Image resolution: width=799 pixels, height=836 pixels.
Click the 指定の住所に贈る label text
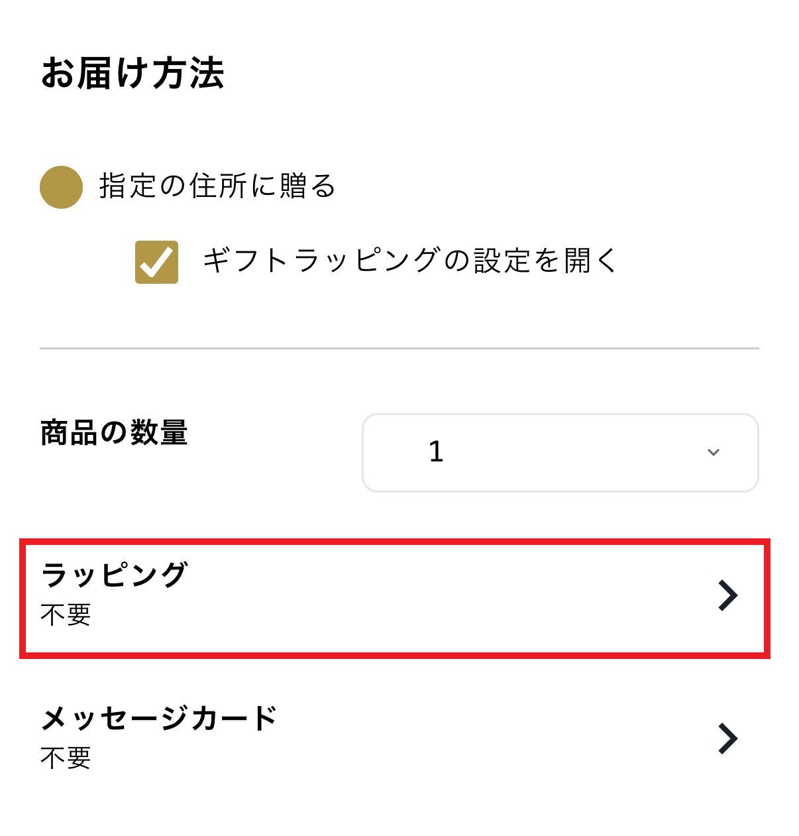217,186
